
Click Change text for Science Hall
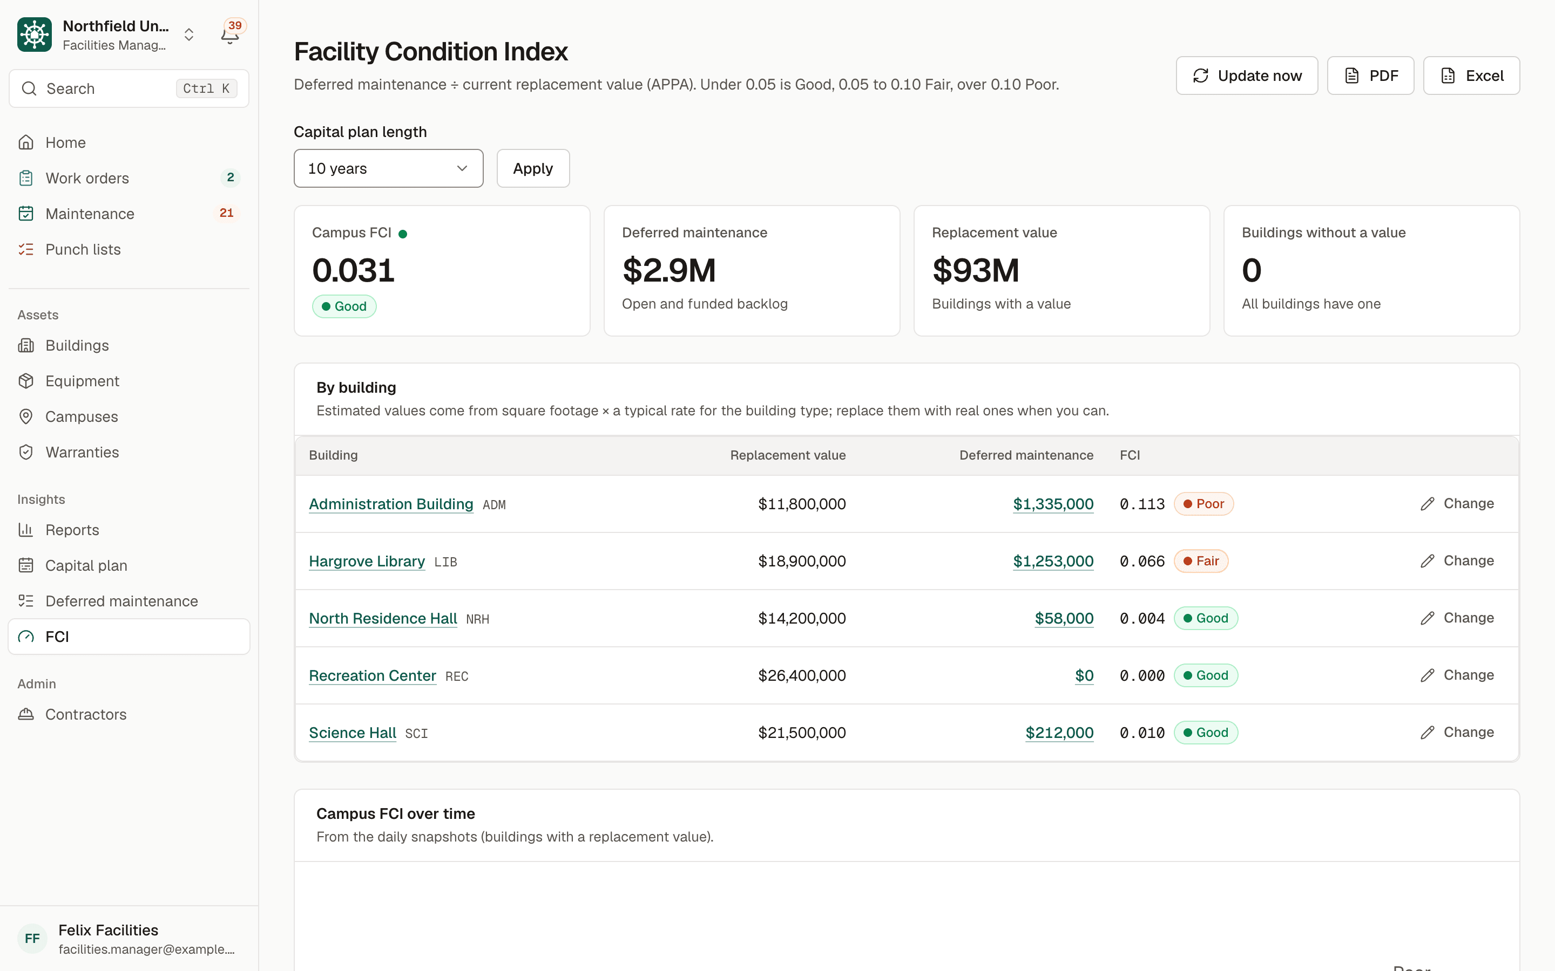[1468, 732]
